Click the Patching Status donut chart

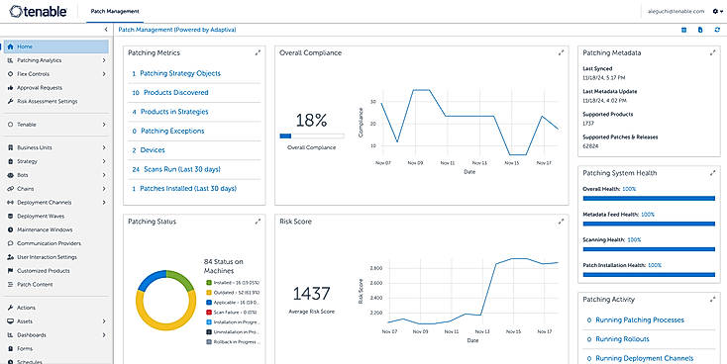click(165, 300)
